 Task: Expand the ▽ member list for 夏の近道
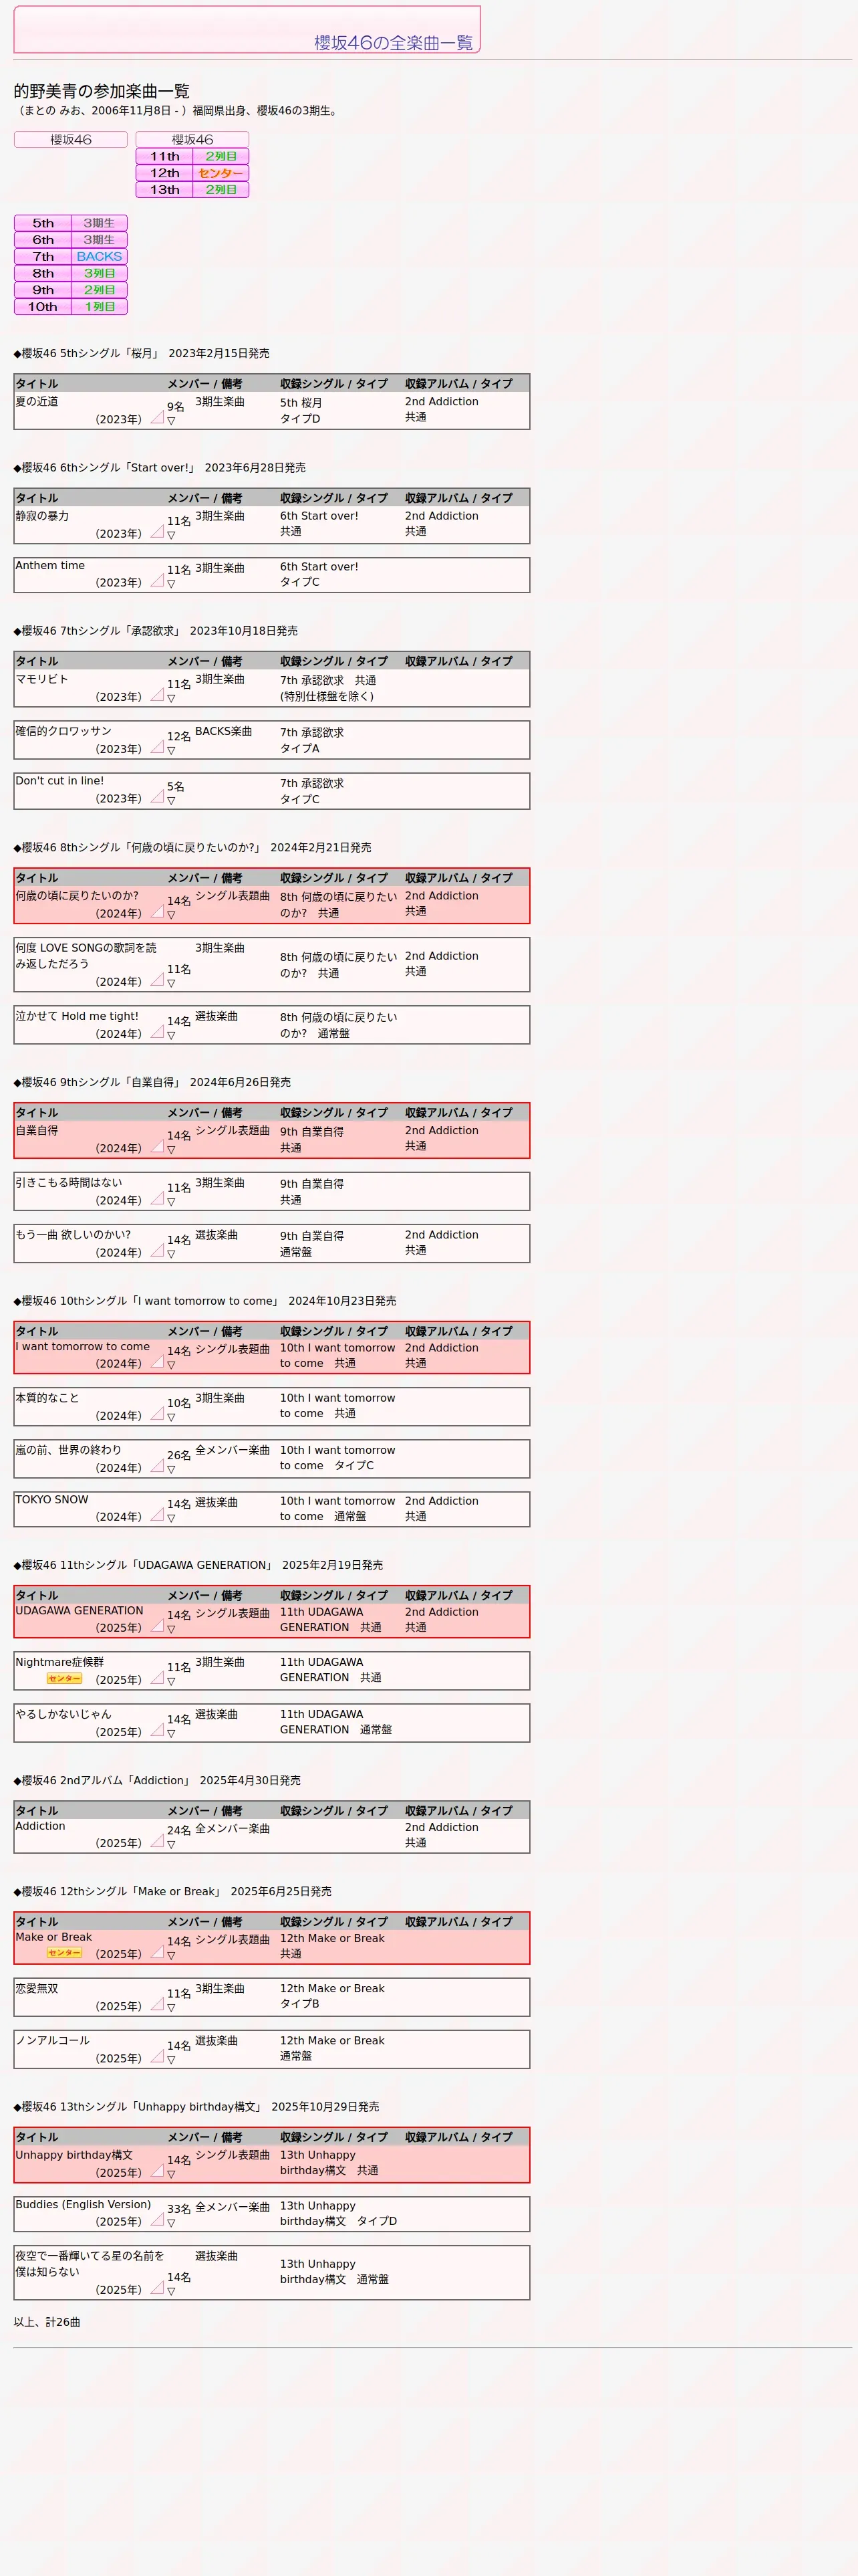tap(171, 421)
